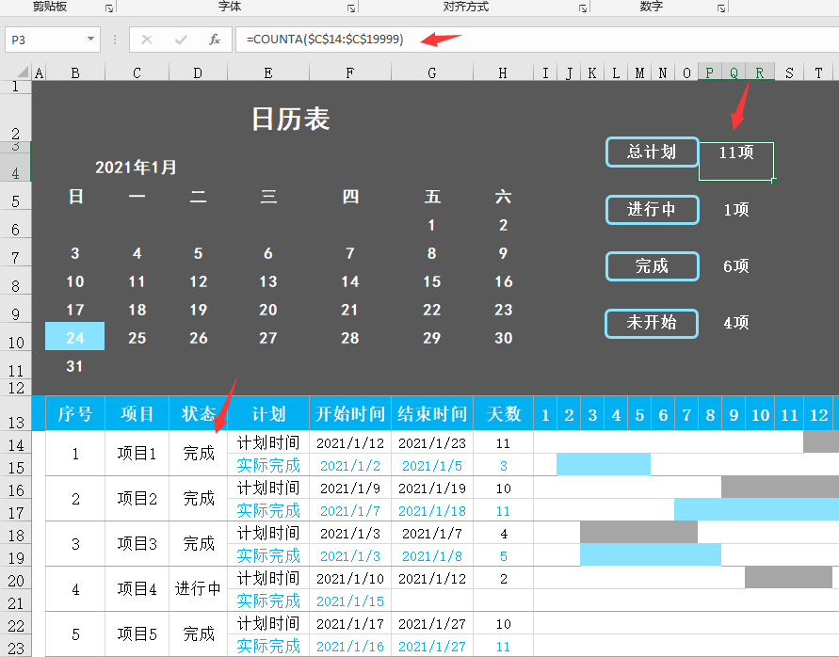This screenshot has width=839, height=657.
Task: Select the cell showing 6项
Action: (x=736, y=266)
